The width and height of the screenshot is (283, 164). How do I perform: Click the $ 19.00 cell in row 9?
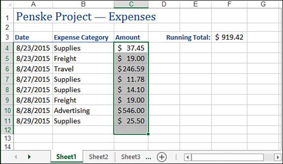(131, 100)
